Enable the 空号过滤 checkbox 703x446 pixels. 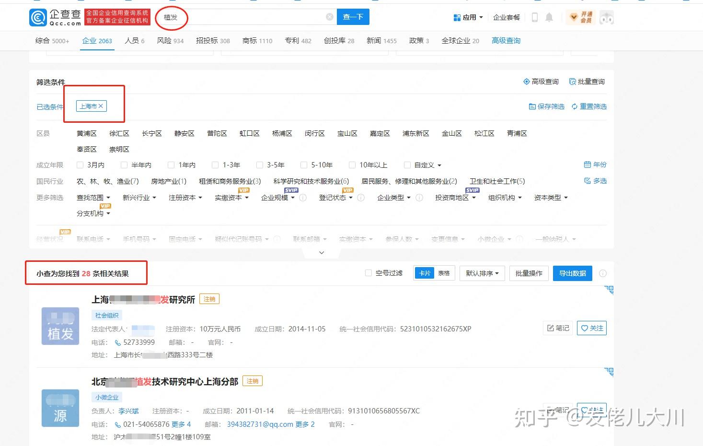pyautogui.click(x=369, y=273)
